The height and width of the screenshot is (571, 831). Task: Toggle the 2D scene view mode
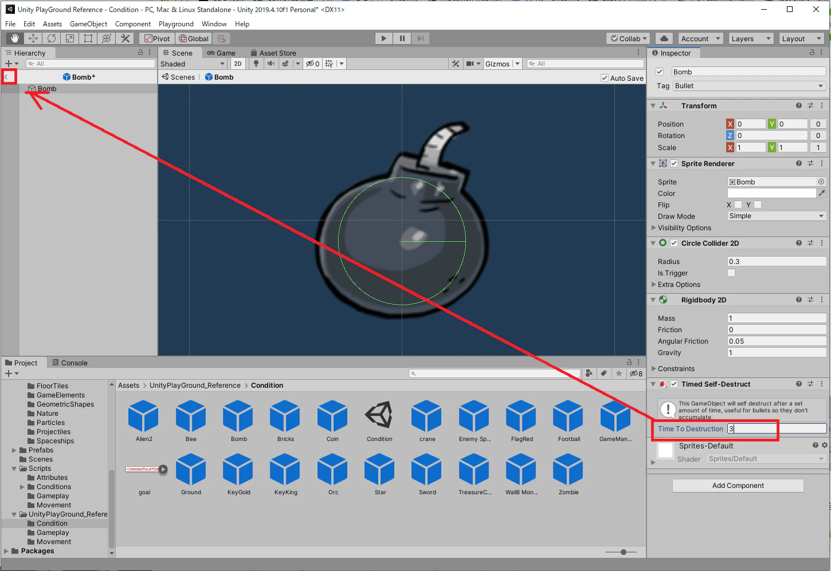238,64
